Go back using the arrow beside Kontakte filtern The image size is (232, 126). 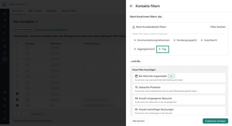click(x=131, y=6)
